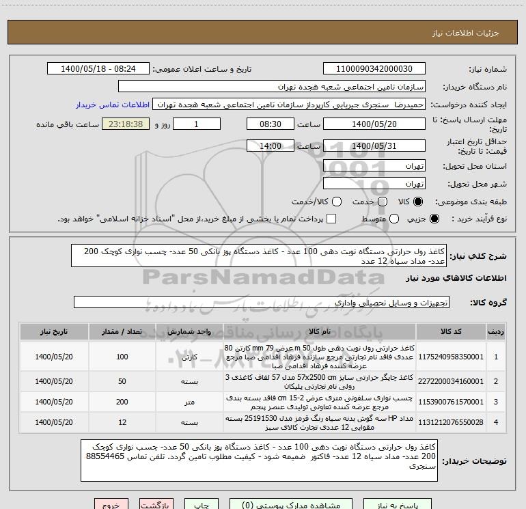Click the delivery city field تهران

coord(374,184)
